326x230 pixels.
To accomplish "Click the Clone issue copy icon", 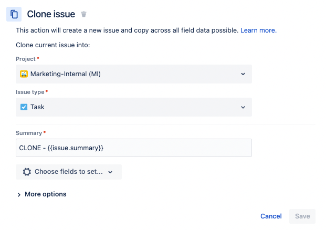I will tap(14, 14).
